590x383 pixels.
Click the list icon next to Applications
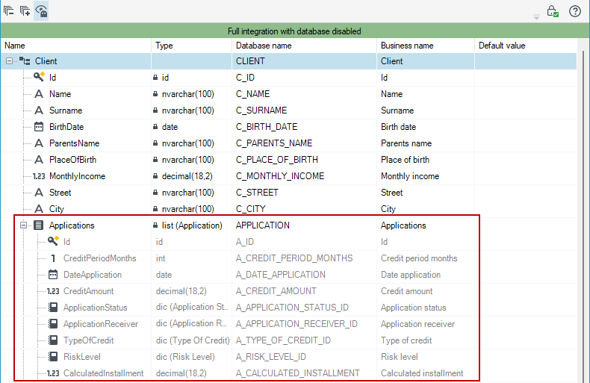pos(38,225)
